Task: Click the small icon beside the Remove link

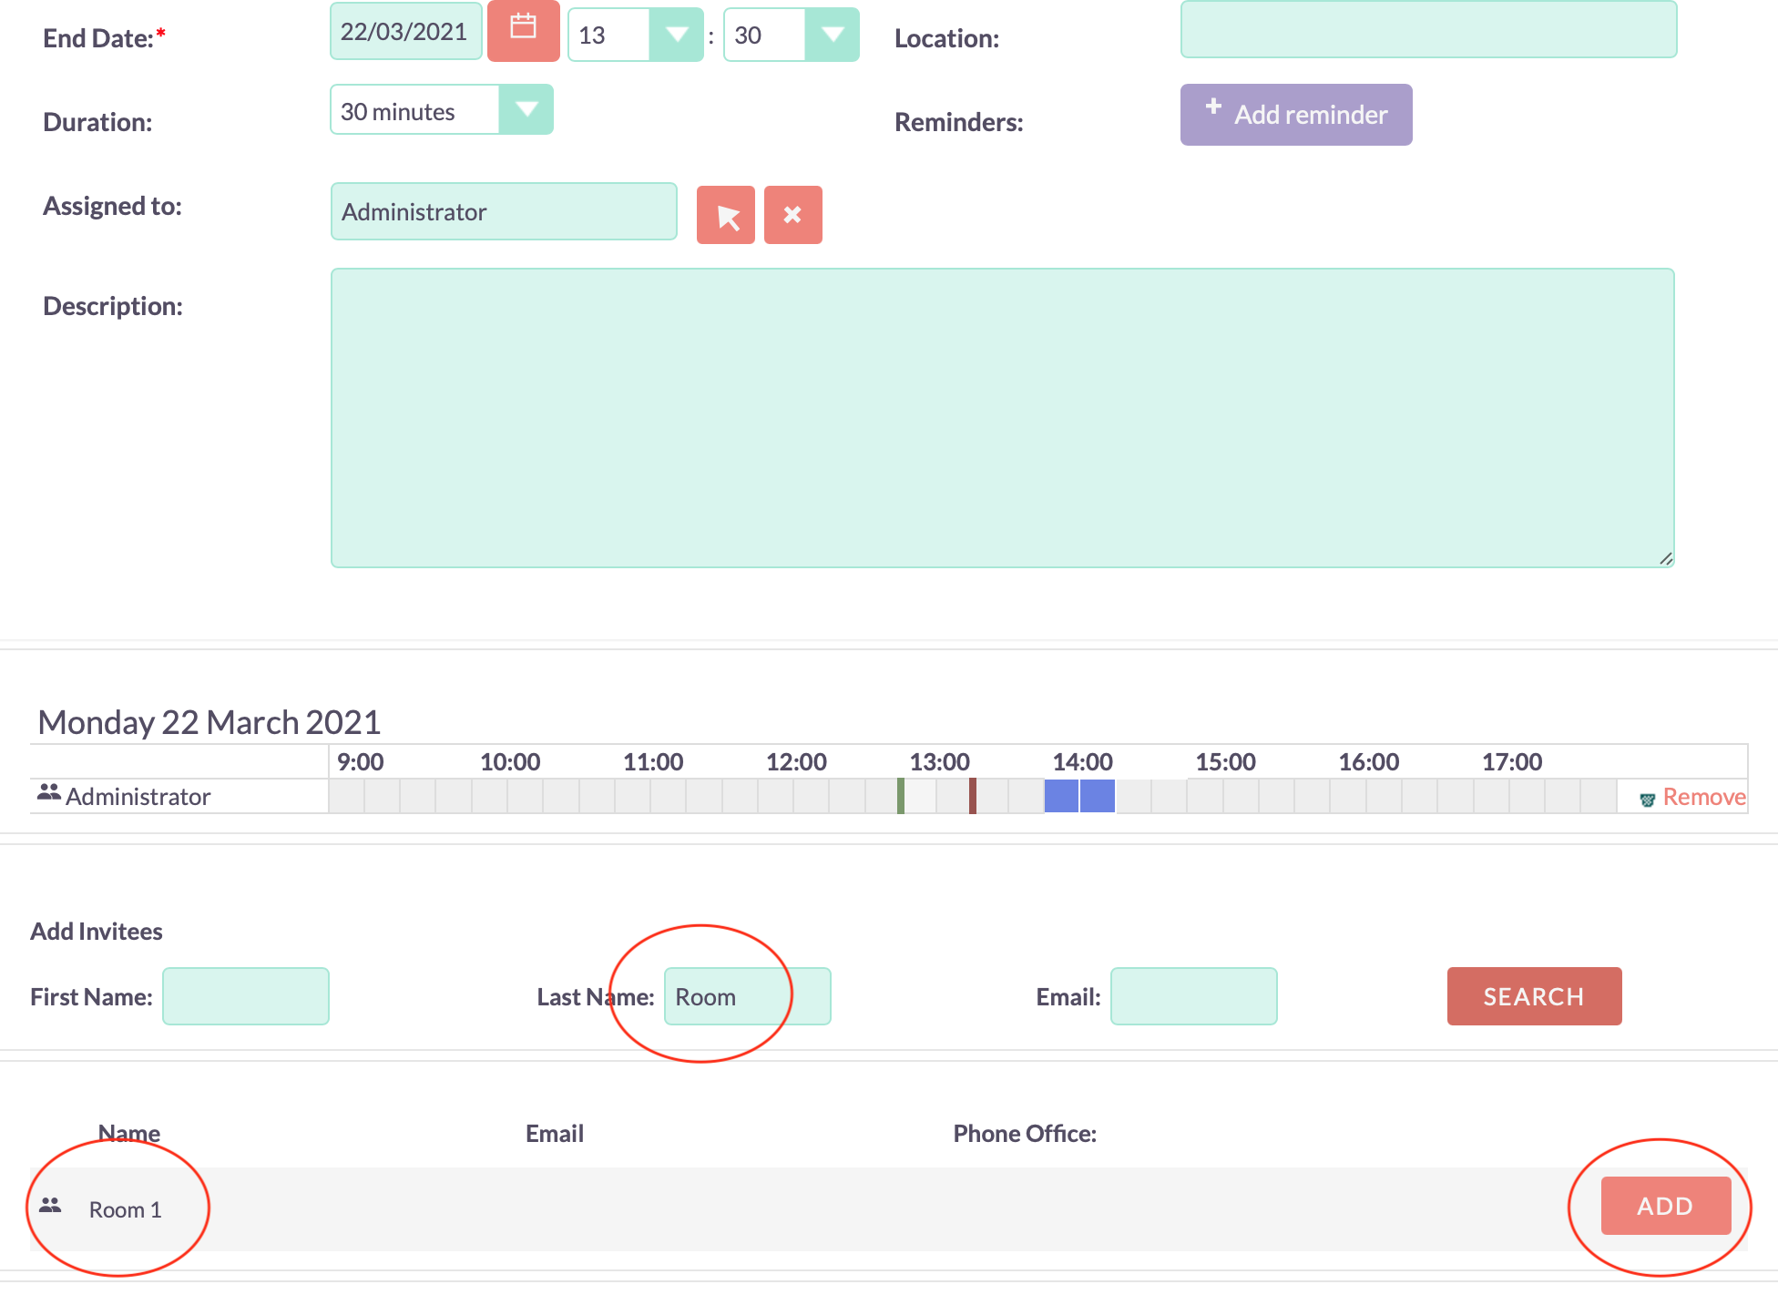Action: pyautogui.click(x=1647, y=800)
